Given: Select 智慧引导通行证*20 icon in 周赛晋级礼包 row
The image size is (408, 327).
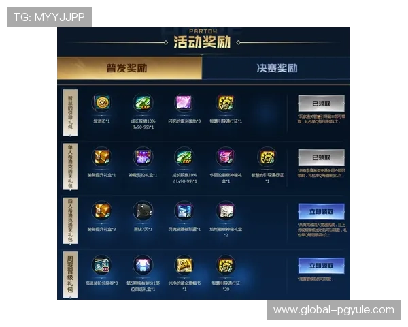Looking at the screenshot, I should tap(226, 265).
